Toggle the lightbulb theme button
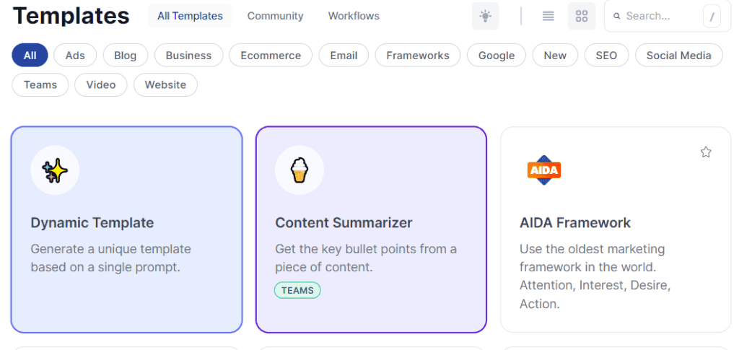 [485, 16]
